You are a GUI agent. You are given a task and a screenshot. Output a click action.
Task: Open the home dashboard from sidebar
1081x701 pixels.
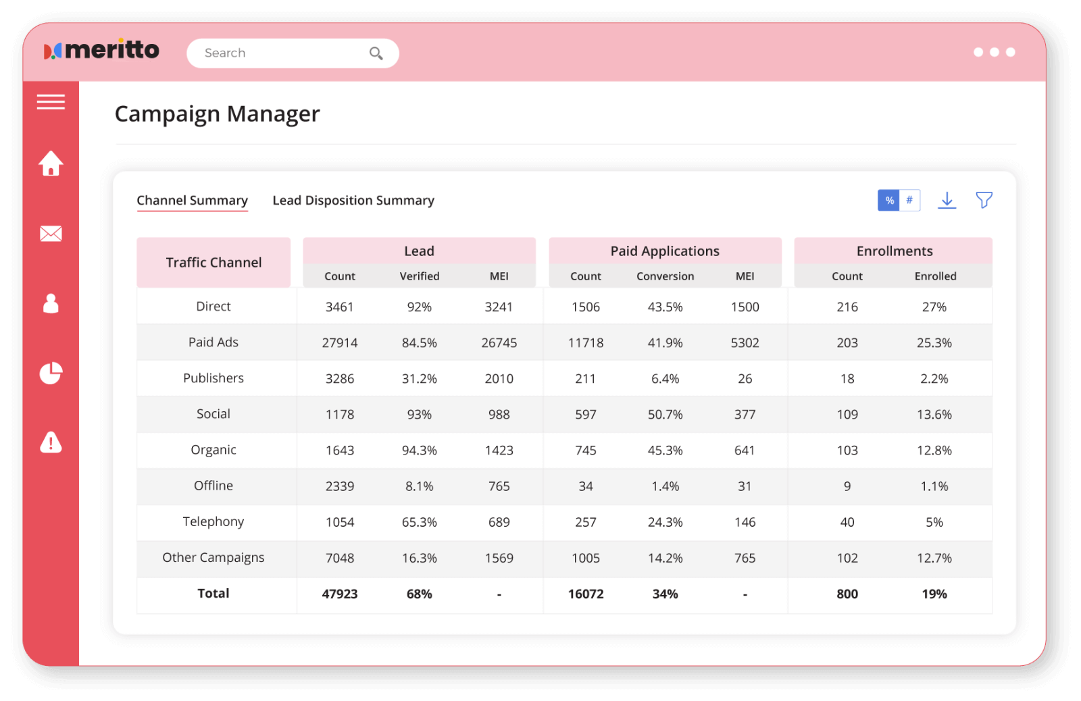pyautogui.click(x=51, y=163)
